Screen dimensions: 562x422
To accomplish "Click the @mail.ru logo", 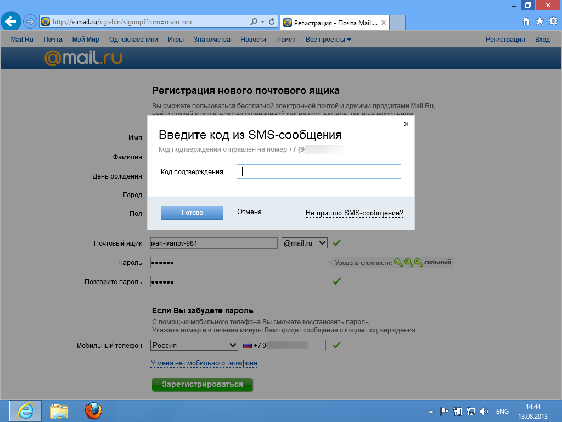I will pyautogui.click(x=83, y=58).
